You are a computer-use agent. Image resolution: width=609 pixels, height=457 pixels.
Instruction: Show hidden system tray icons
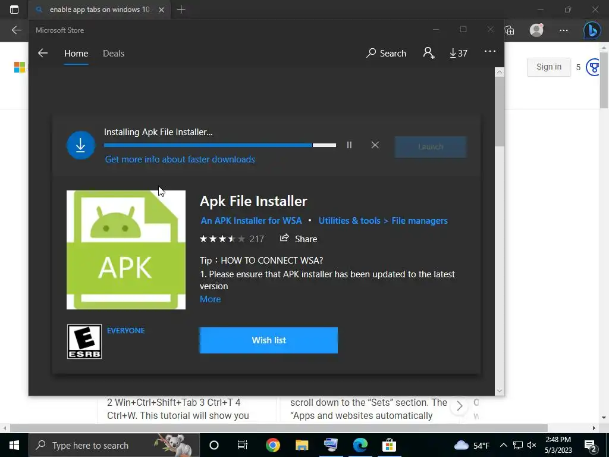[503, 445]
